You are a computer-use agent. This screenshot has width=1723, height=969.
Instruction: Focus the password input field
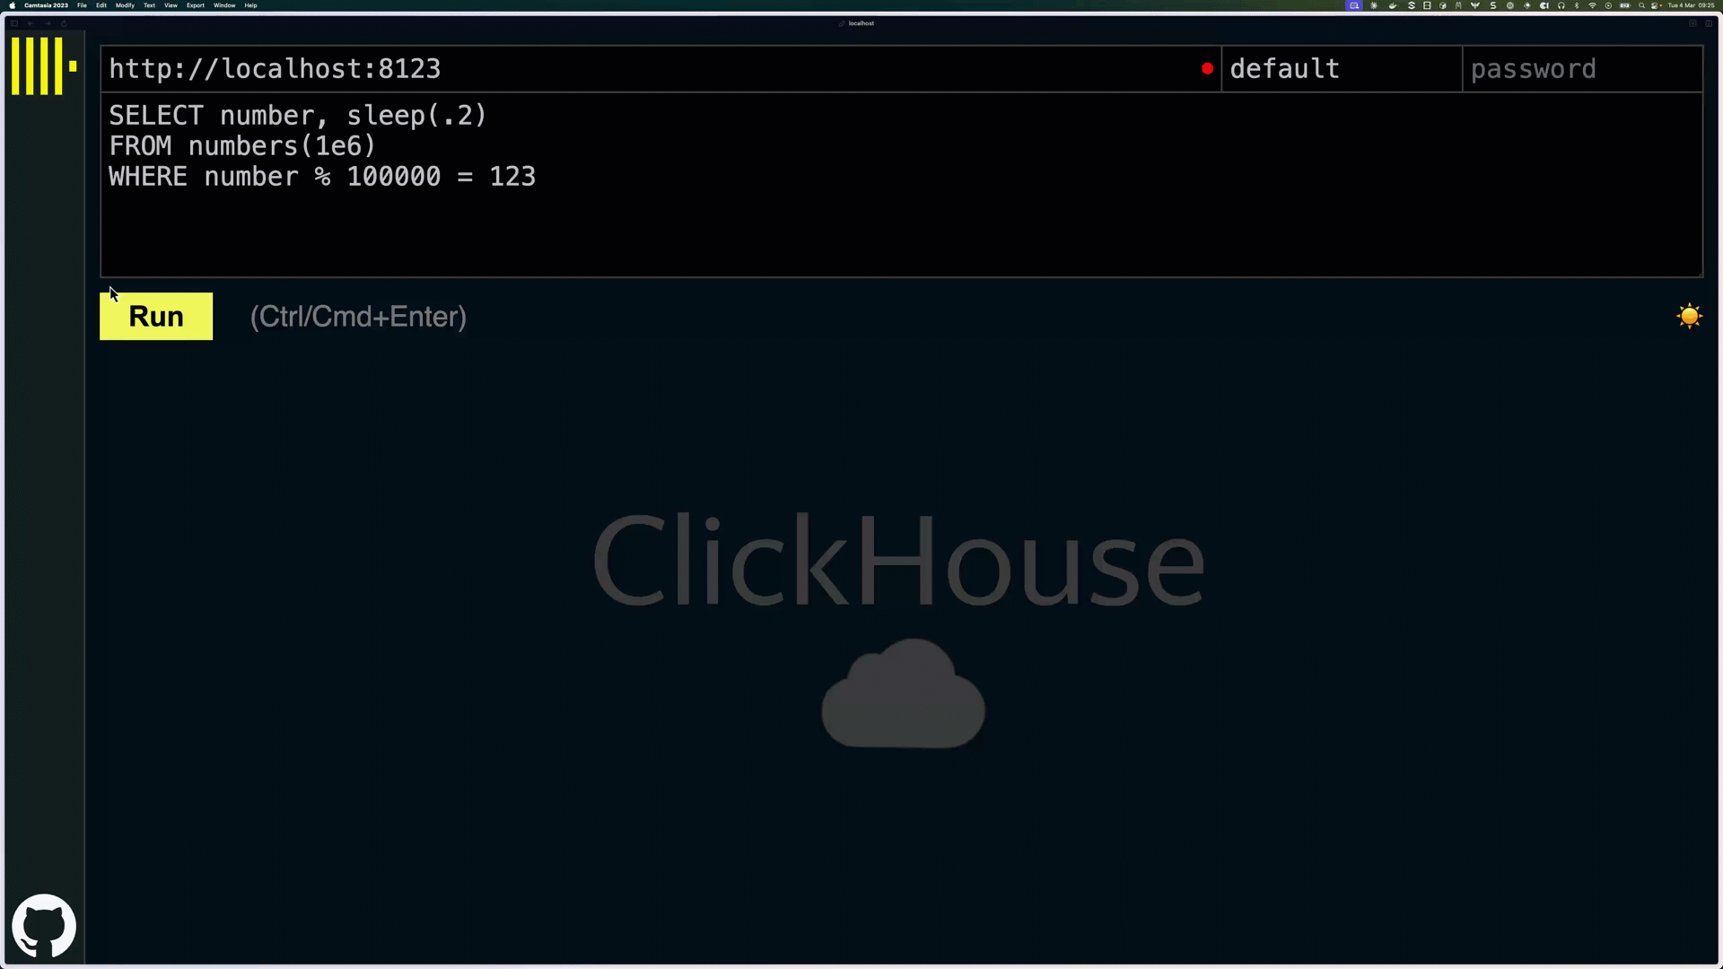click(1582, 69)
